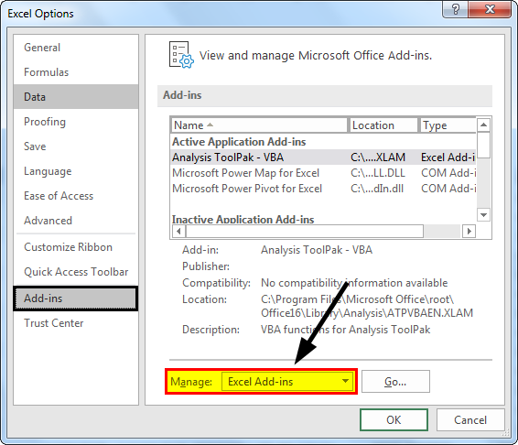Screen dimensions: 518x445
Task: Click the Excel Add-in type cell
Action: (448, 157)
